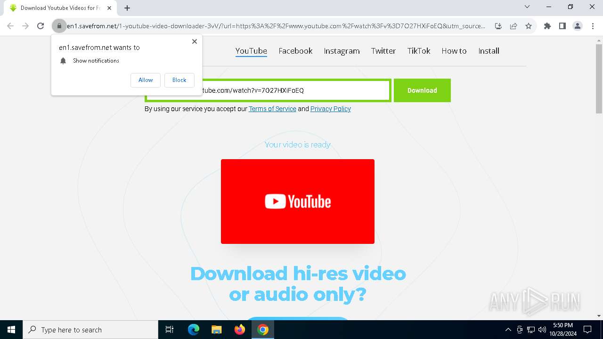Click the green Download button

click(x=422, y=90)
